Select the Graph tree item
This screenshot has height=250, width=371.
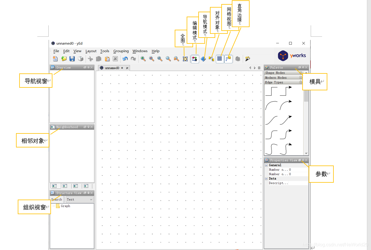click(x=65, y=206)
